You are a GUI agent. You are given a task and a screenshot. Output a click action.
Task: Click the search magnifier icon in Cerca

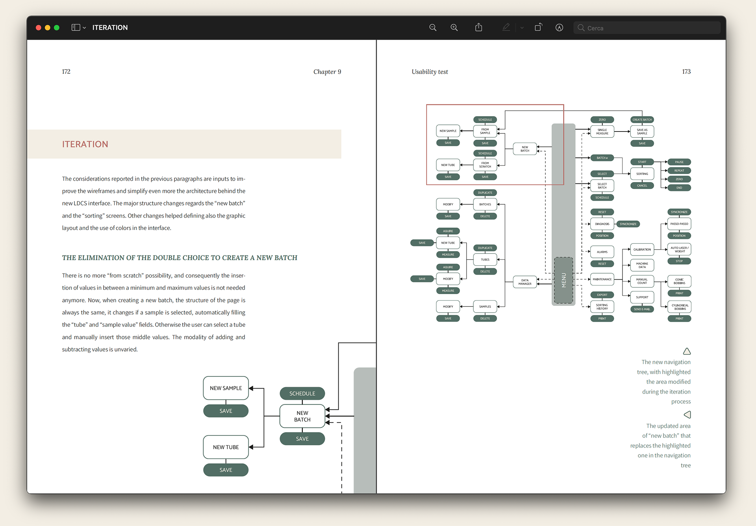click(x=581, y=28)
